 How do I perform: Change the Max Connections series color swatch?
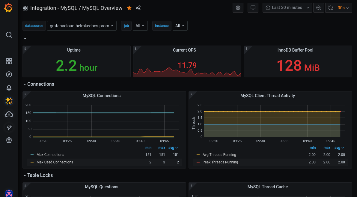[x=32, y=155]
